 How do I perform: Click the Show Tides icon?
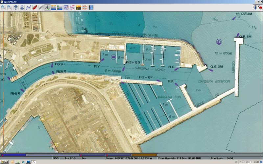point(60,7)
